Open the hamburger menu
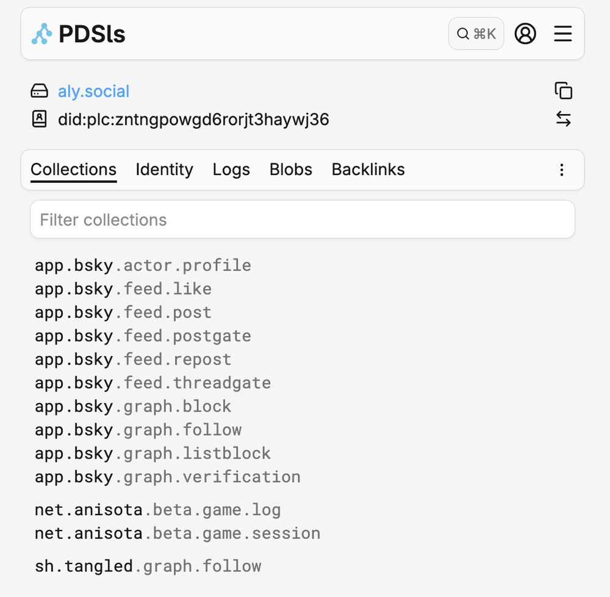Screen dimensions: 610x597 pos(563,34)
